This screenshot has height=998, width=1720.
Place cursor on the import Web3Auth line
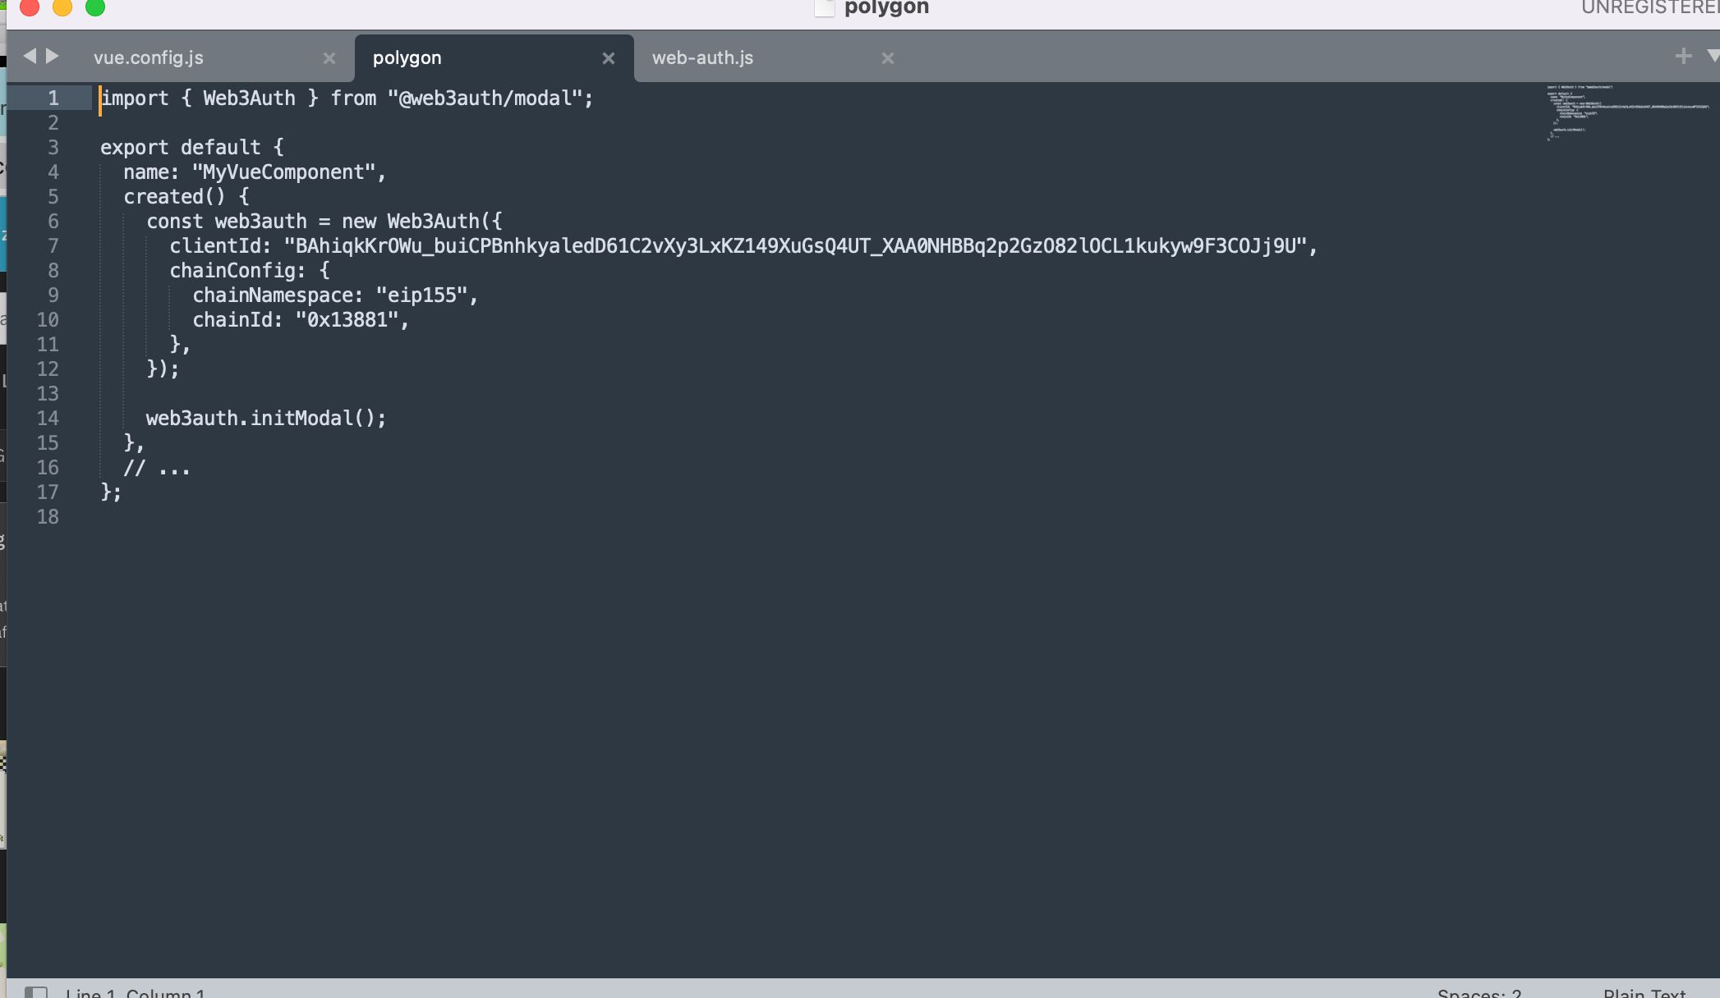click(x=347, y=98)
